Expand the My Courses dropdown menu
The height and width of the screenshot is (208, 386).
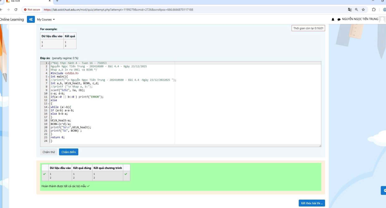(x=46, y=20)
